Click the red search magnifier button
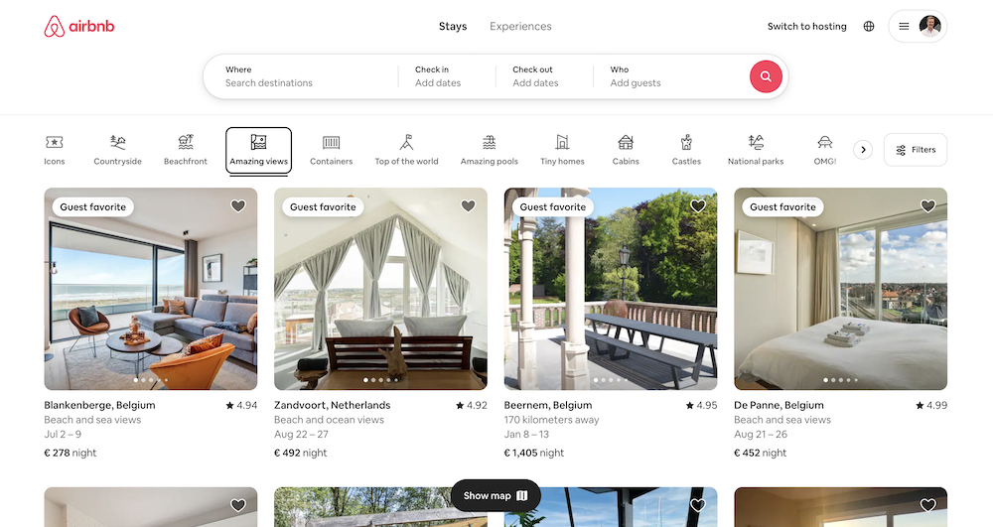 766,76
